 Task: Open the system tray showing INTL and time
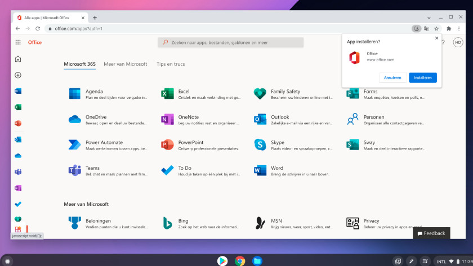point(454,261)
